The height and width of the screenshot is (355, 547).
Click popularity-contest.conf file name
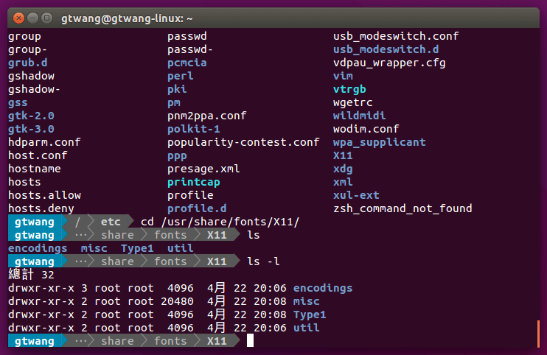pyautogui.click(x=243, y=142)
